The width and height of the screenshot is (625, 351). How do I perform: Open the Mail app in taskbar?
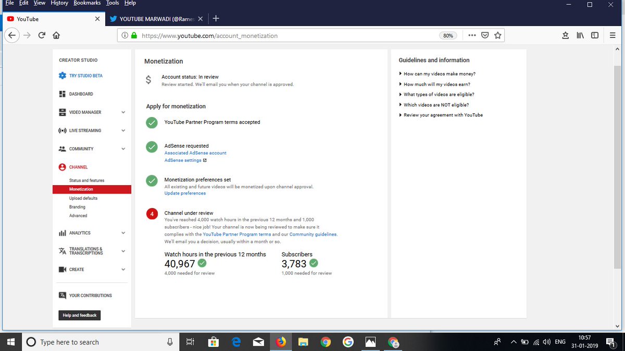pos(258,342)
